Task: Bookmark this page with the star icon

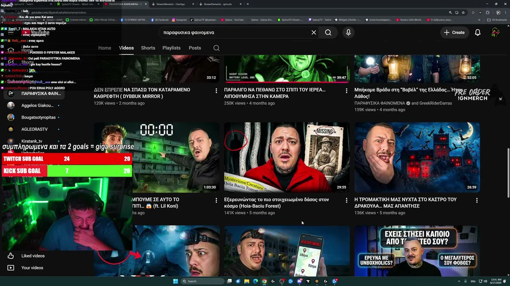Action: point(463,12)
